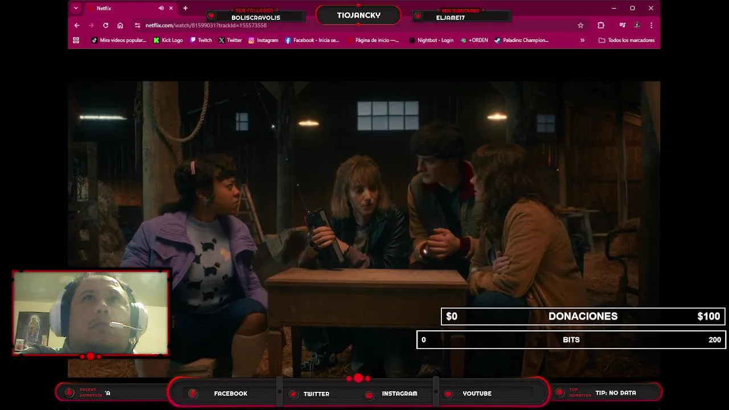Image resolution: width=729 pixels, height=410 pixels.
Task: Bookmark this page with the star icon
Action: (x=580, y=25)
